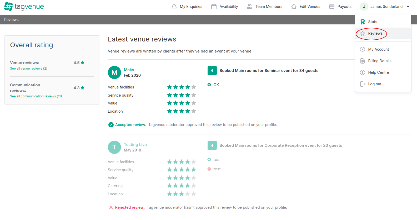Screen dimensions: 417x220
Task: Click the green plus icon beside first test
Action: tap(209, 160)
